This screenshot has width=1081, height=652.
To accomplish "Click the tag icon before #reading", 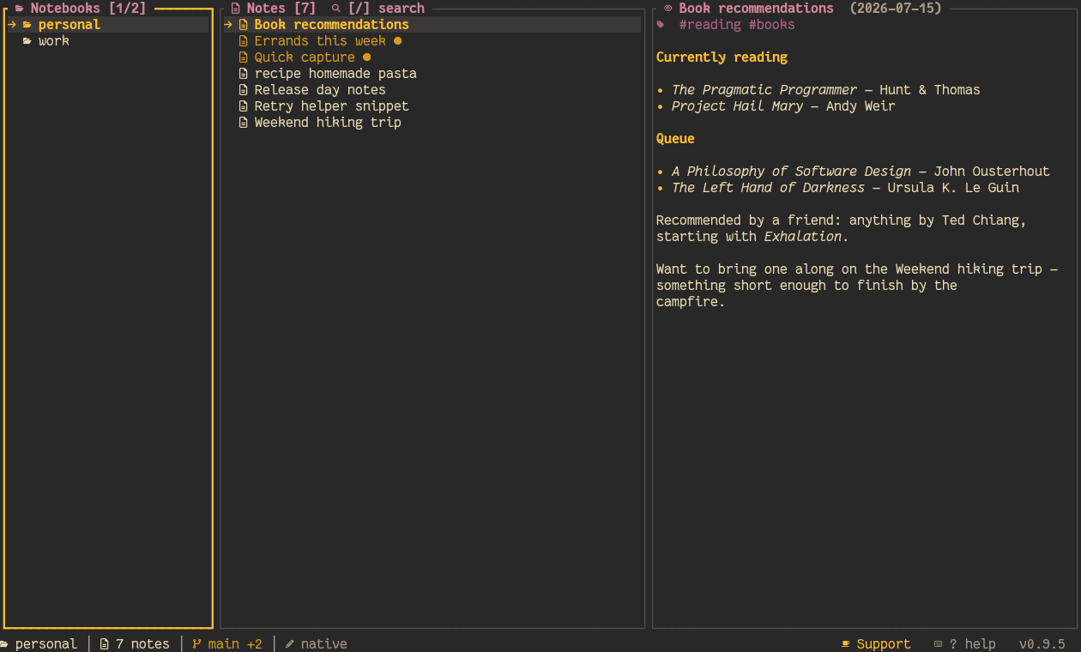I will [x=660, y=25].
